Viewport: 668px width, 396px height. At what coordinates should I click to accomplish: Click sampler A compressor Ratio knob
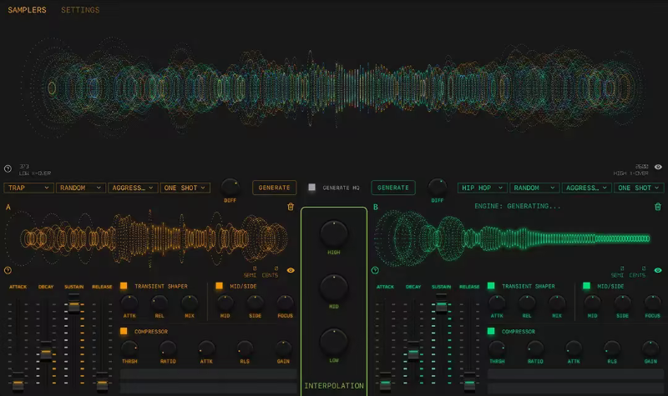(x=168, y=348)
